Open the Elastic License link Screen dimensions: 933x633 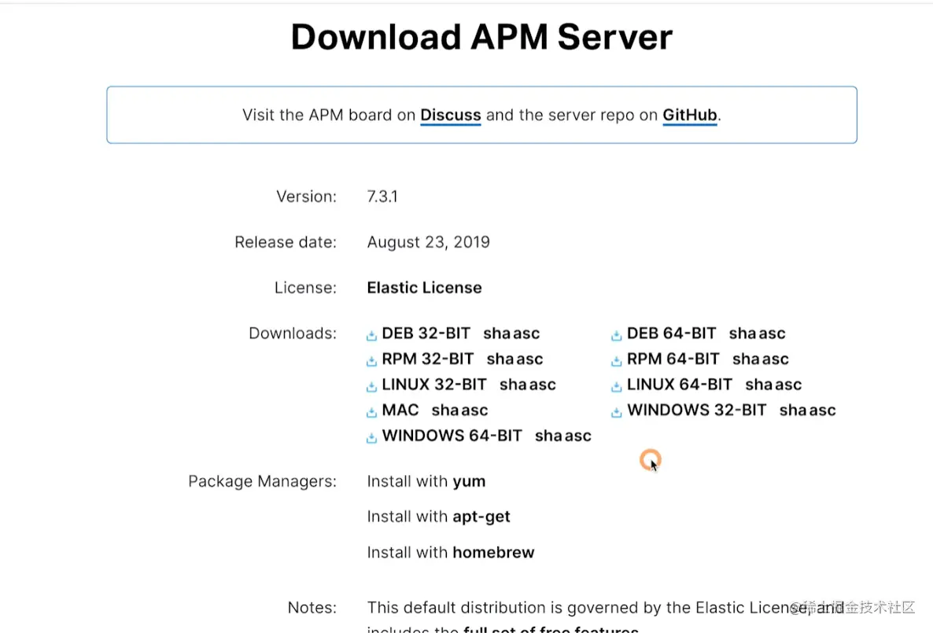pos(424,287)
